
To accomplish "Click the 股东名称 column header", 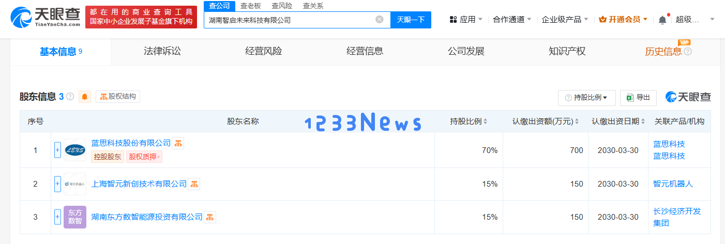I will coord(243,121).
